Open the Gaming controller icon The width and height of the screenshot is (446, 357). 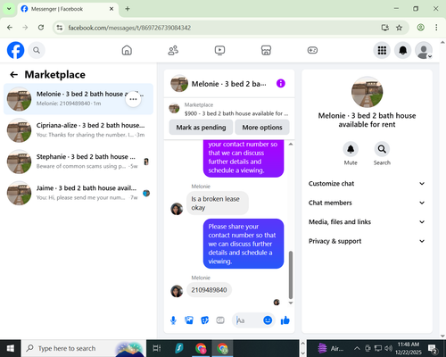pyautogui.click(x=312, y=50)
